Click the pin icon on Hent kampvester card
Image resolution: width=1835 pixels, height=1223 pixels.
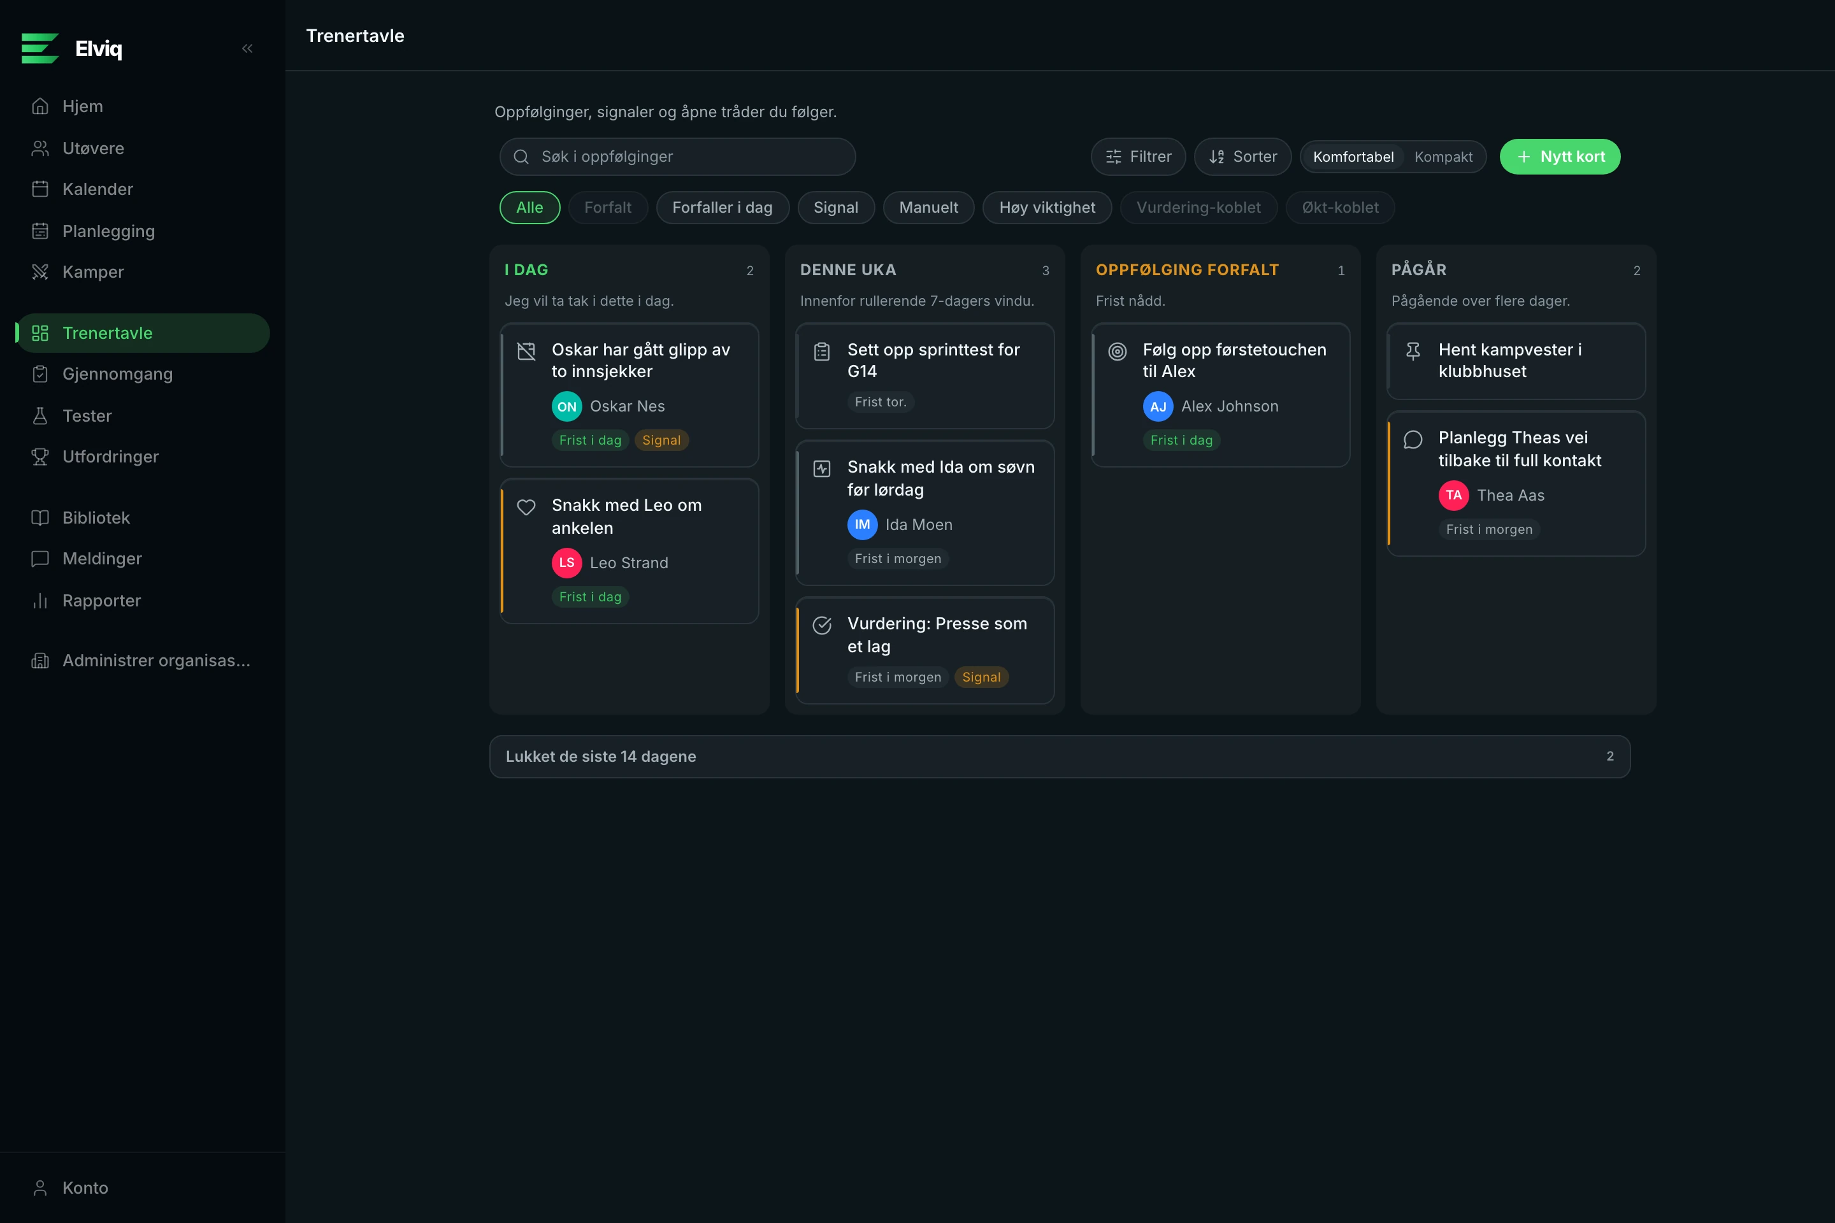(x=1413, y=352)
